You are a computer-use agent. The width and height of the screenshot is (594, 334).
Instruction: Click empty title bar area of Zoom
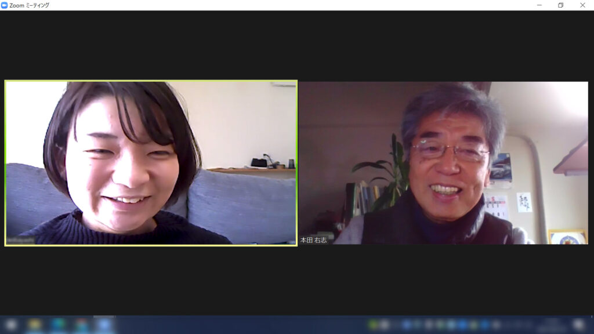290,5
